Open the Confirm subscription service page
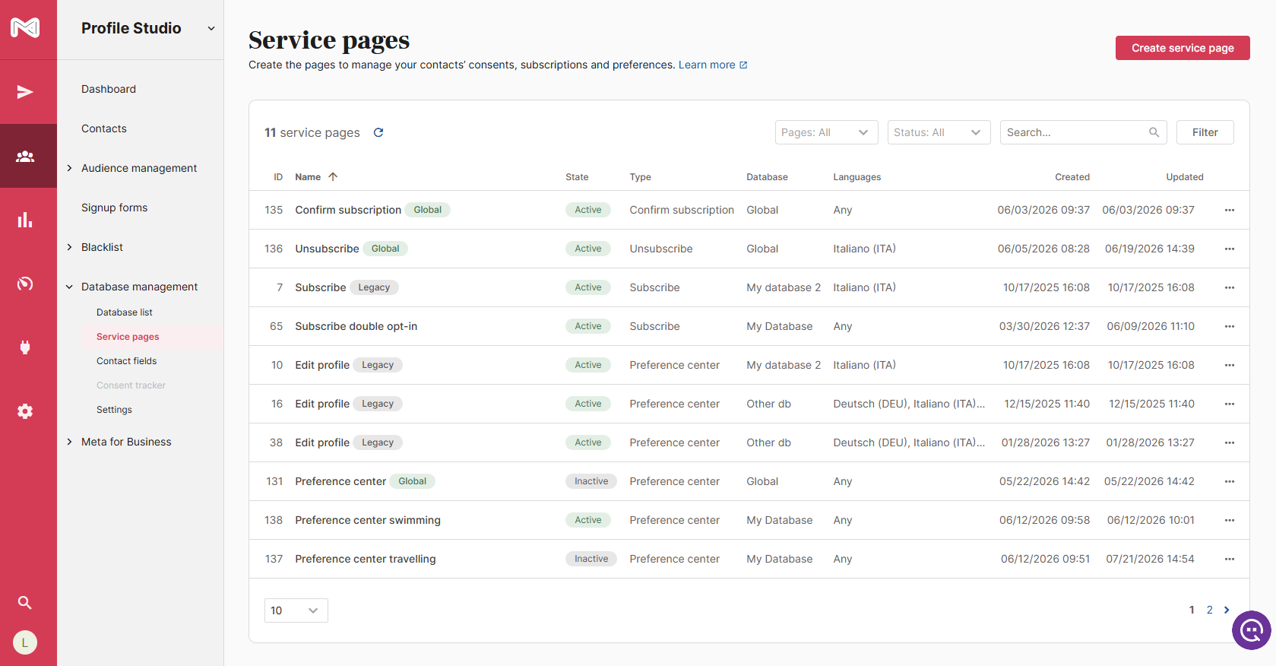Image resolution: width=1276 pixels, height=666 pixels. [348, 210]
